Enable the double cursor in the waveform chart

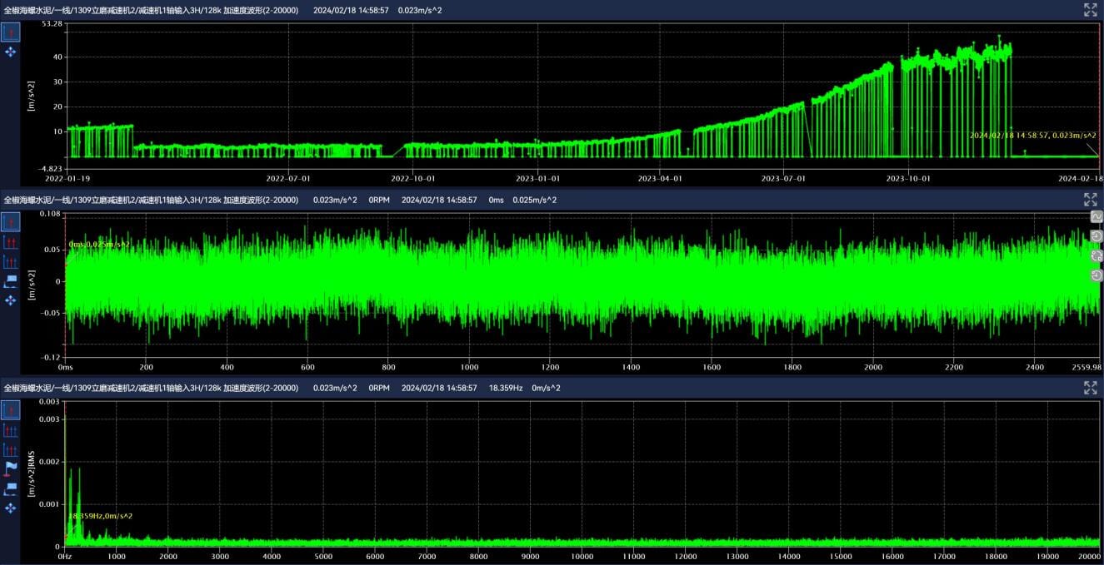(11, 241)
